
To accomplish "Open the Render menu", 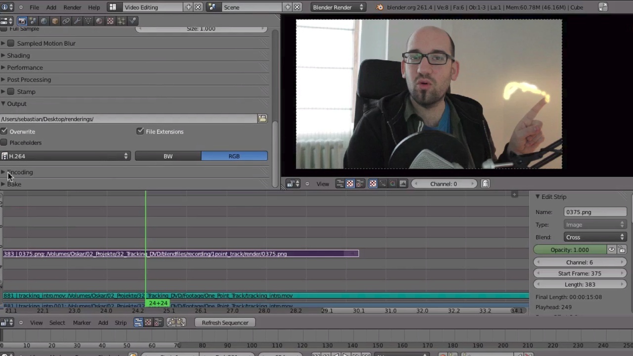I will point(72,7).
